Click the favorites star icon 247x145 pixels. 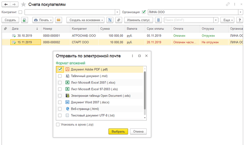click(23, 4)
